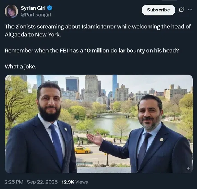Viewport: 197px width, 189px height.
Task: Click the stone bridge in the photo
Action: point(112,115)
